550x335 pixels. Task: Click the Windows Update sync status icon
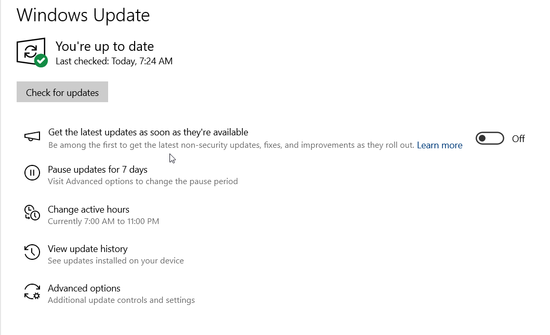coord(30,51)
